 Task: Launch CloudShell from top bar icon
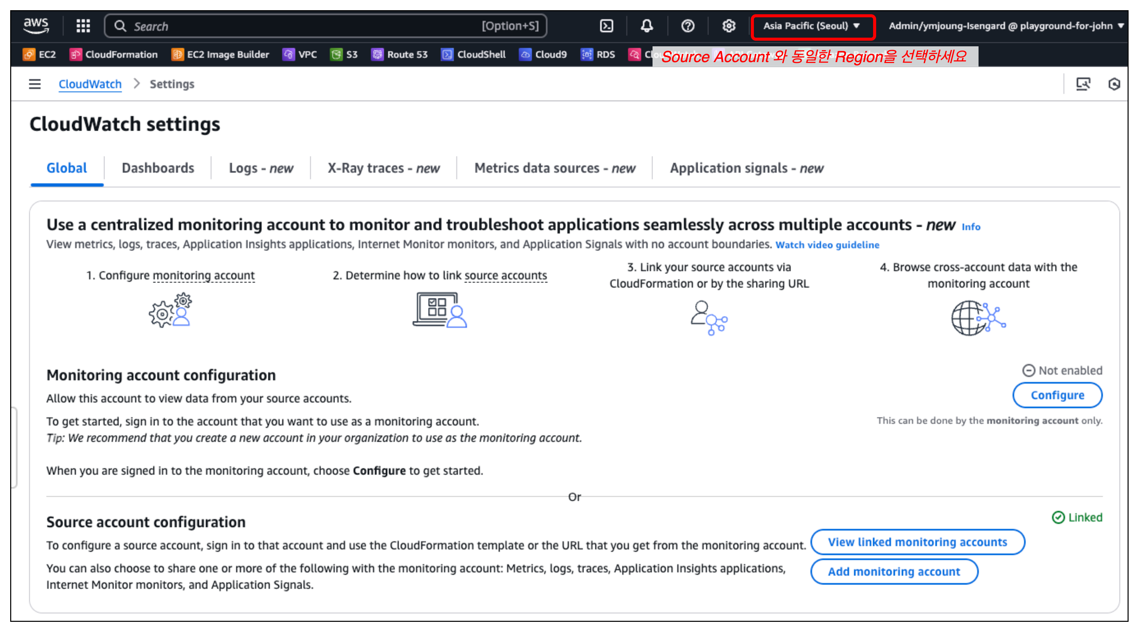[x=607, y=26]
